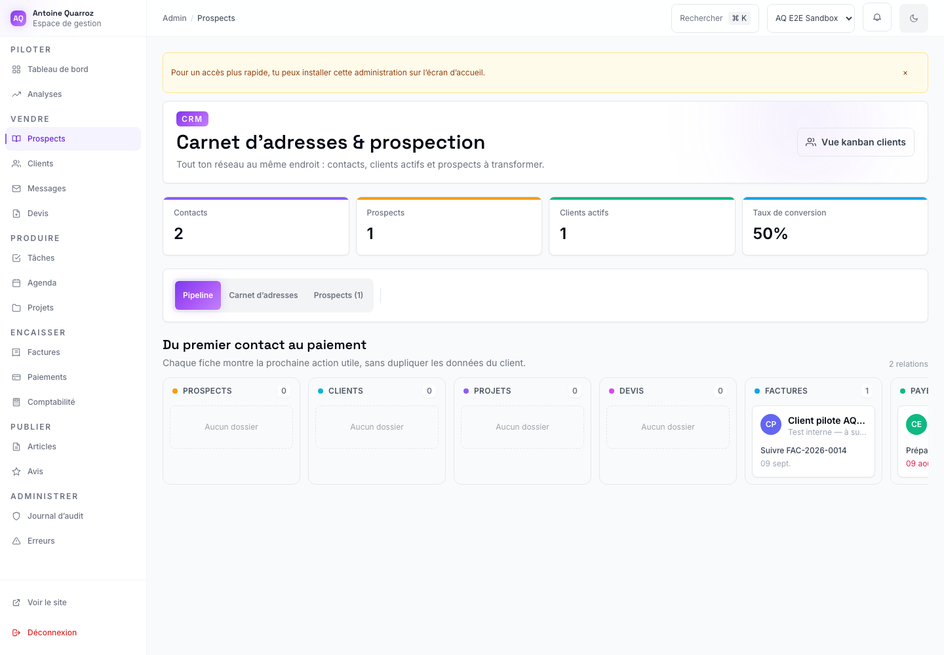Click the Prospects breadcrumb text
Screen dimensions: 944x655
coord(216,18)
